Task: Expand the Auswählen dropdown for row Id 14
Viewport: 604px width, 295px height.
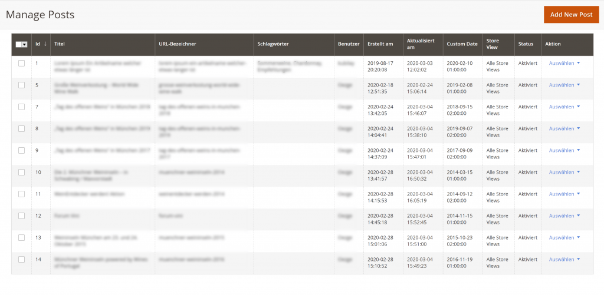Action: pos(564,259)
